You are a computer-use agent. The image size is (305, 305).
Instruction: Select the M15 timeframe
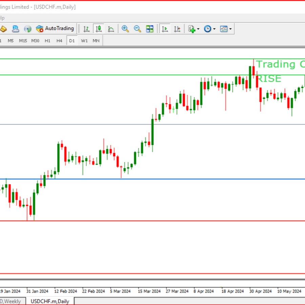pos(23,41)
